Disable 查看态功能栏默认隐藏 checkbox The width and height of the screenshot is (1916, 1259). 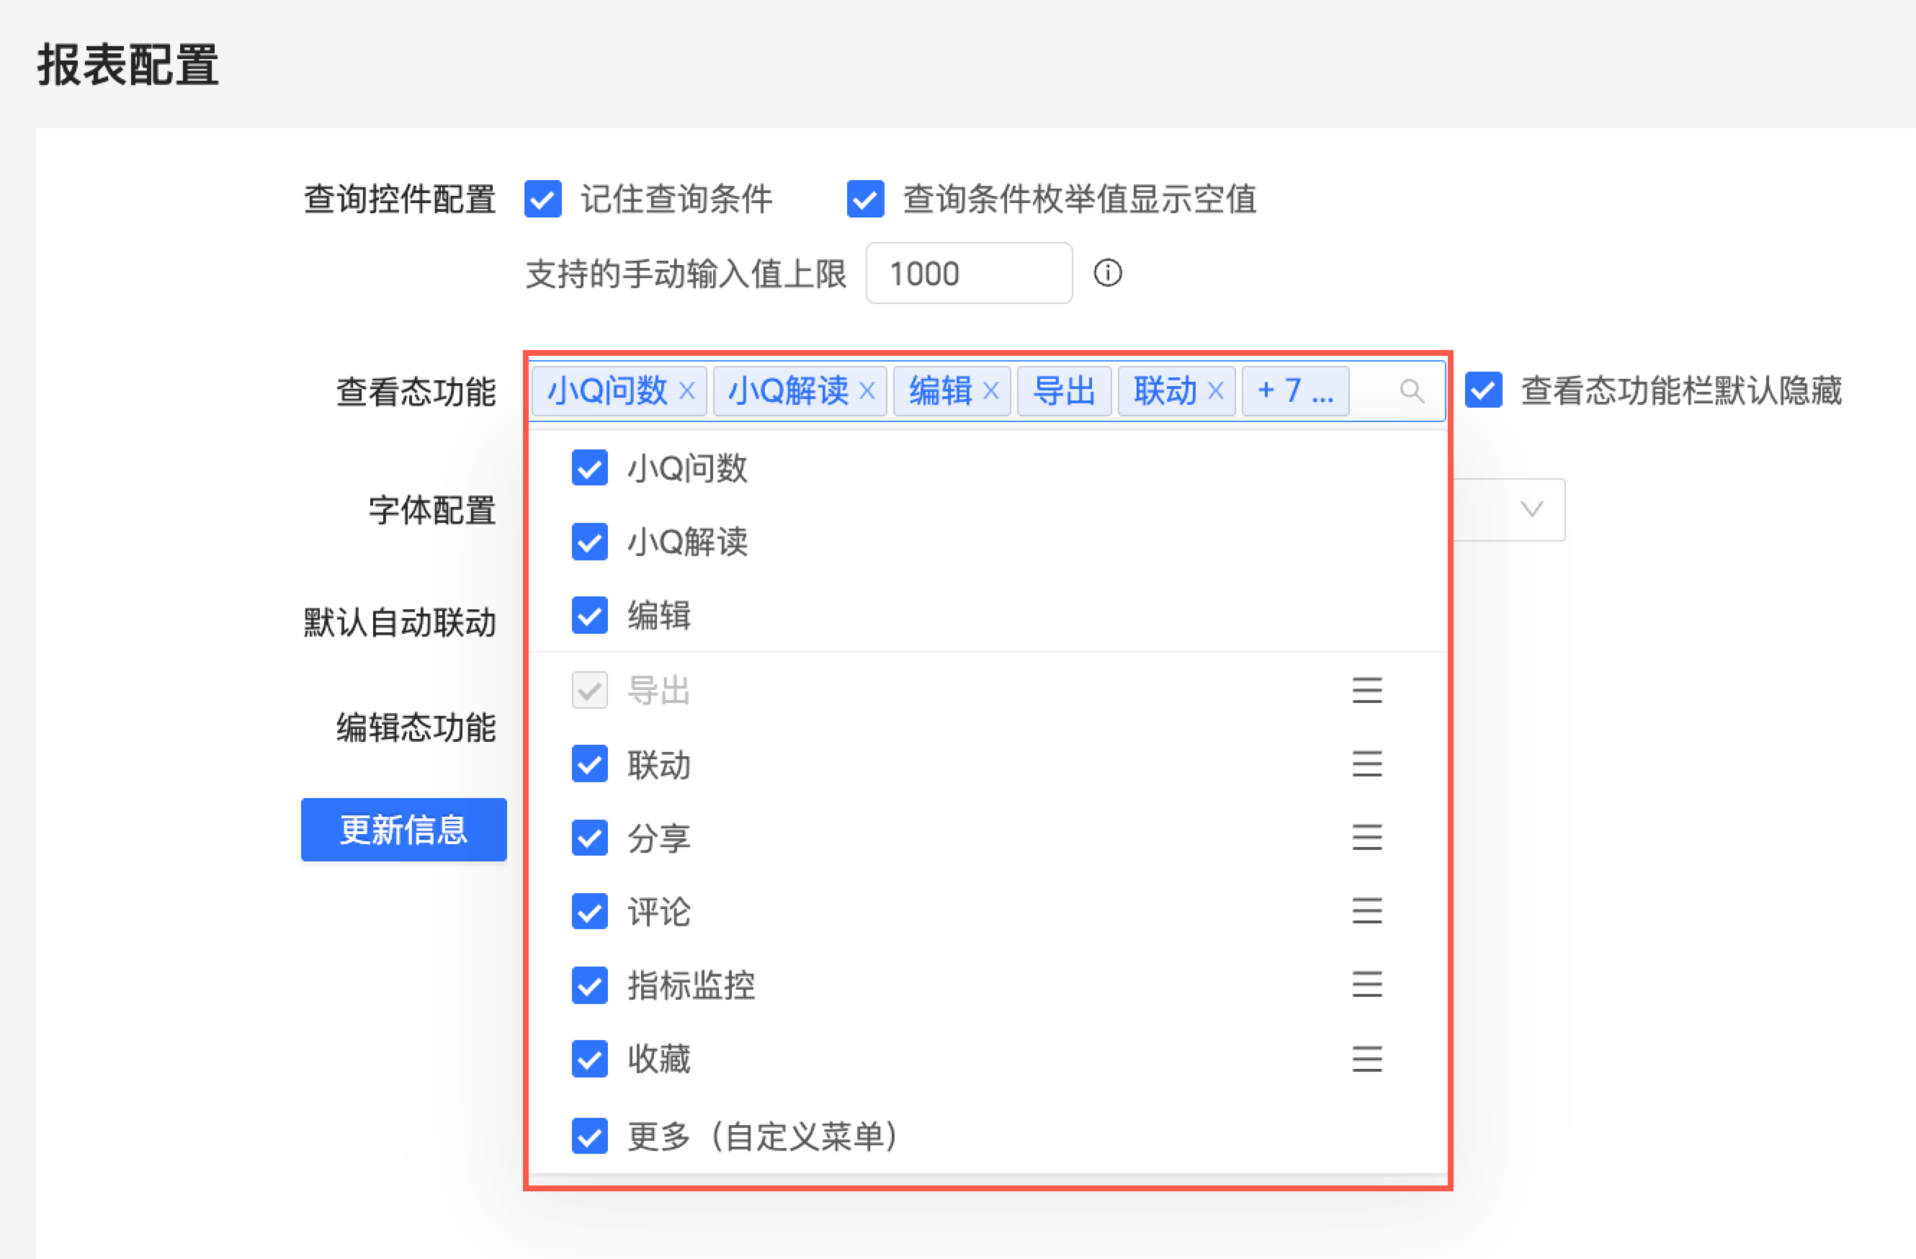coord(1483,391)
